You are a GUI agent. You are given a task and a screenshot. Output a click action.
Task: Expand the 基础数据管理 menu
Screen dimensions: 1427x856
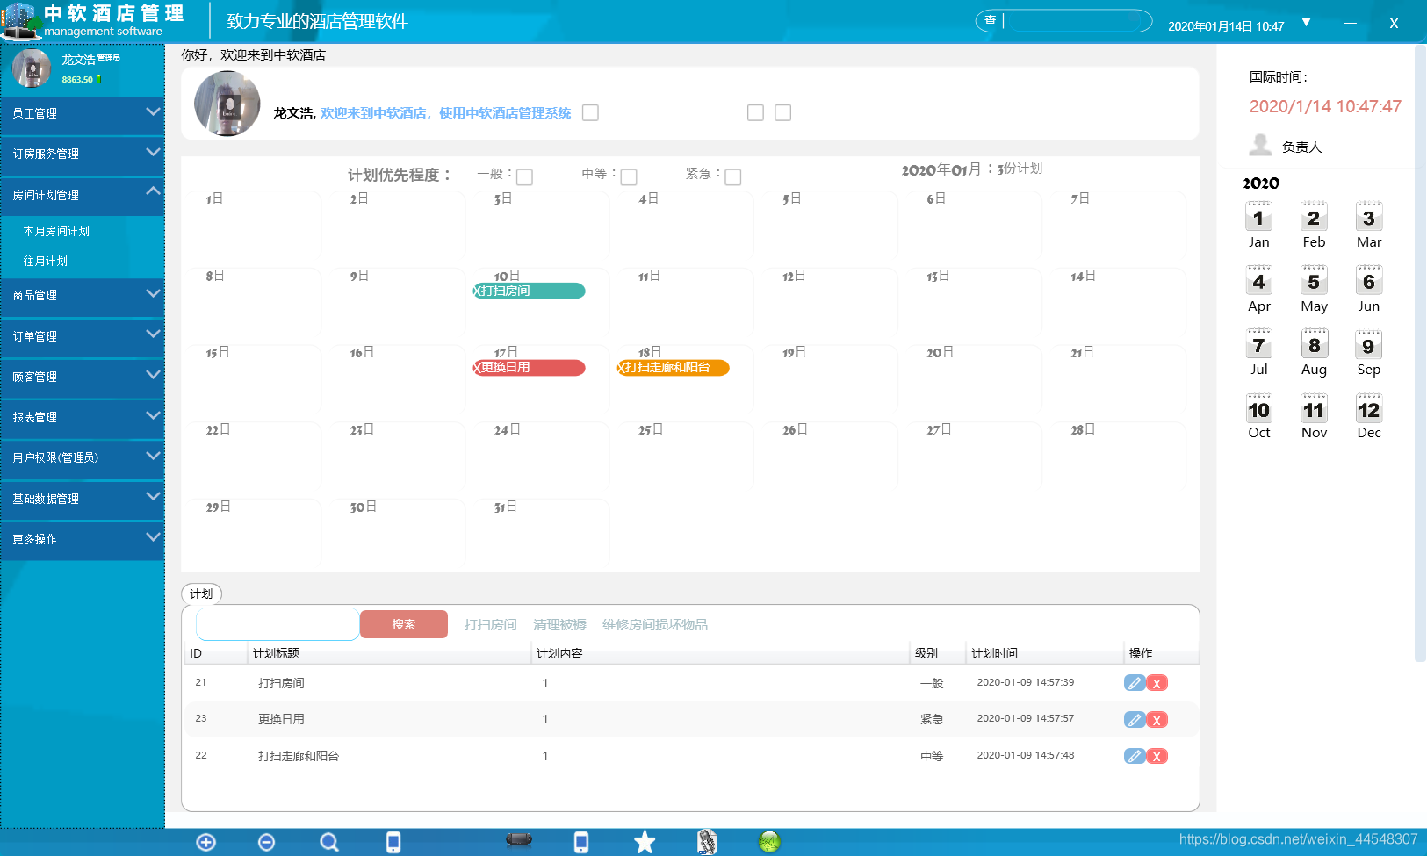83,499
